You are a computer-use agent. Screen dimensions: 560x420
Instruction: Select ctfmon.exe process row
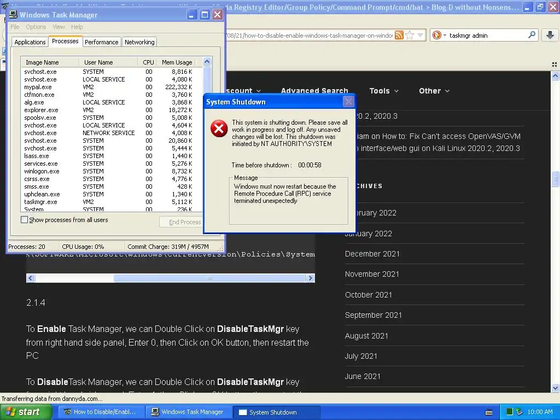112,94
